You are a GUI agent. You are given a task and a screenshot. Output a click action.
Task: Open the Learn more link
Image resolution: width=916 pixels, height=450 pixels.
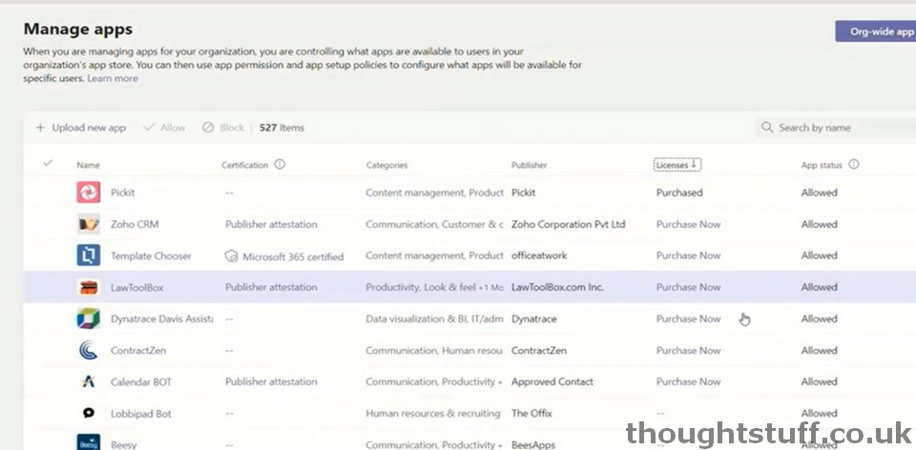click(113, 78)
